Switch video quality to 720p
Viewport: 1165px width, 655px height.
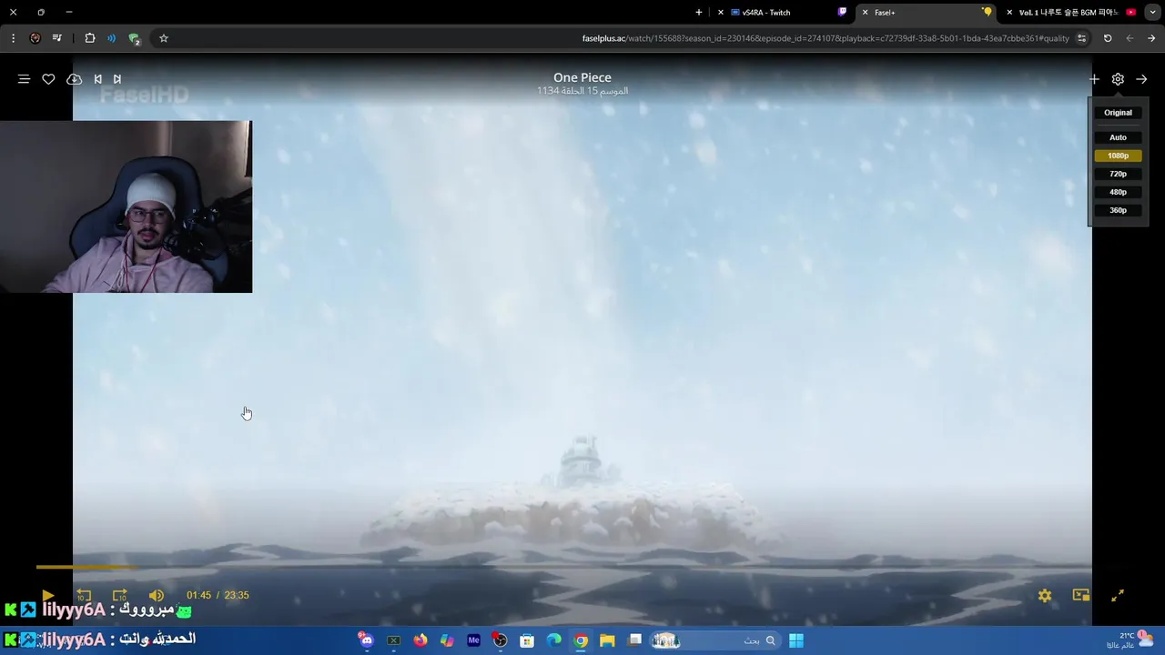click(x=1118, y=174)
